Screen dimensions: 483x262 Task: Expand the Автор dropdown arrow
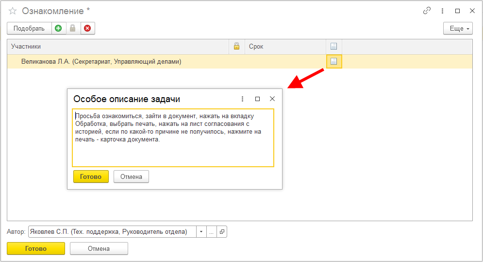click(201, 232)
